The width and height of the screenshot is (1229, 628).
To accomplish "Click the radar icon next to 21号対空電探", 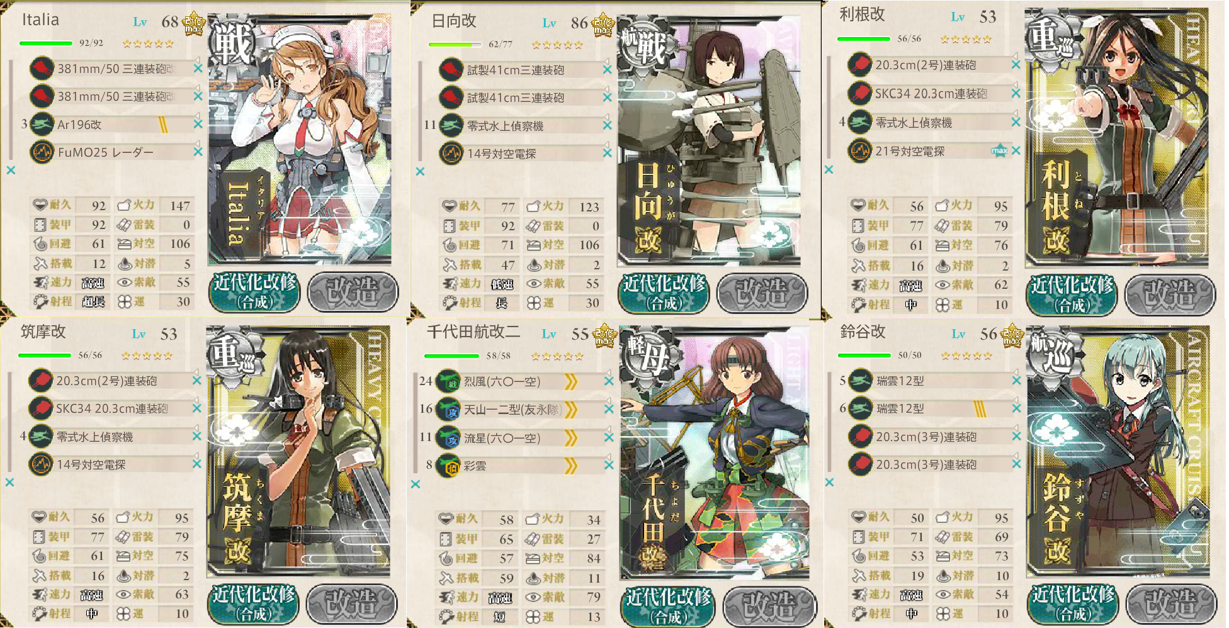I will [859, 150].
